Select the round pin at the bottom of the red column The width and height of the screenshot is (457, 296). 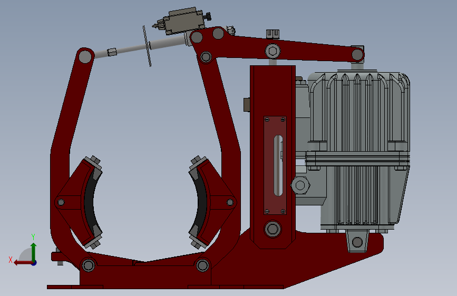tap(273, 229)
